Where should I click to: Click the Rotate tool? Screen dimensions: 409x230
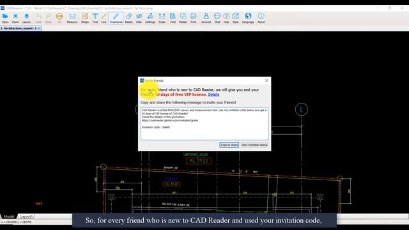[183, 19]
